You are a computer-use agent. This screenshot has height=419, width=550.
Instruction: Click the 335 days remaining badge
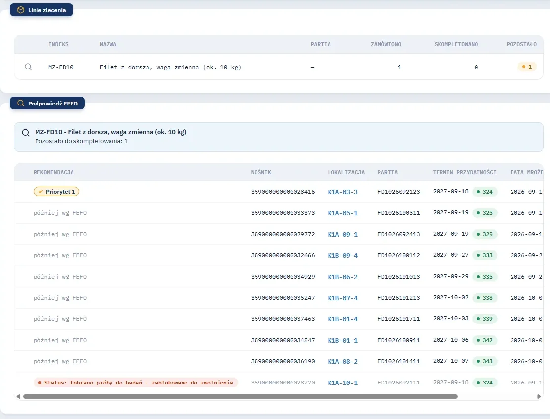[485, 277]
